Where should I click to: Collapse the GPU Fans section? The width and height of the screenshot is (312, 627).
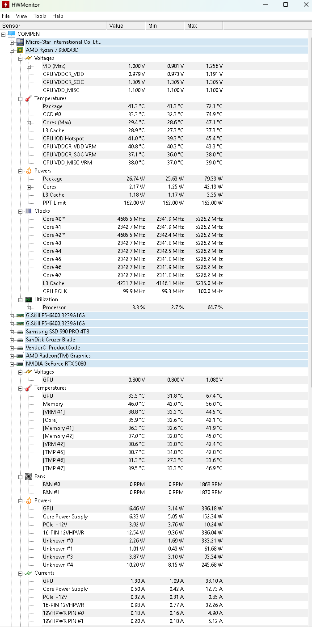click(21, 476)
